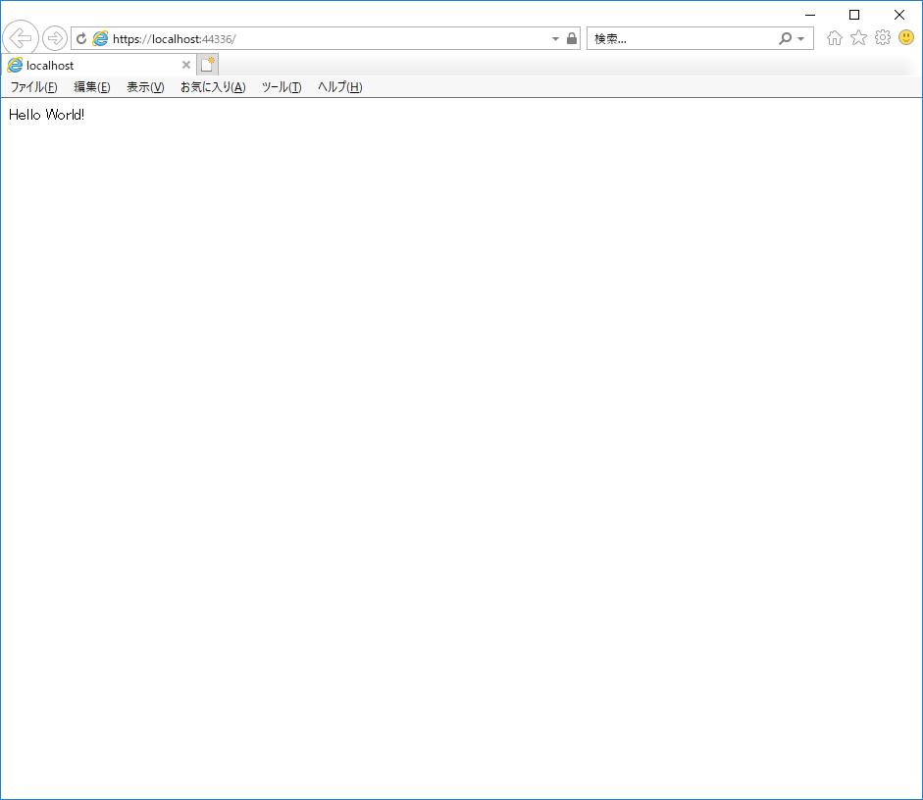
Task: Open the address bar autocomplete dropdown
Action: 555,38
